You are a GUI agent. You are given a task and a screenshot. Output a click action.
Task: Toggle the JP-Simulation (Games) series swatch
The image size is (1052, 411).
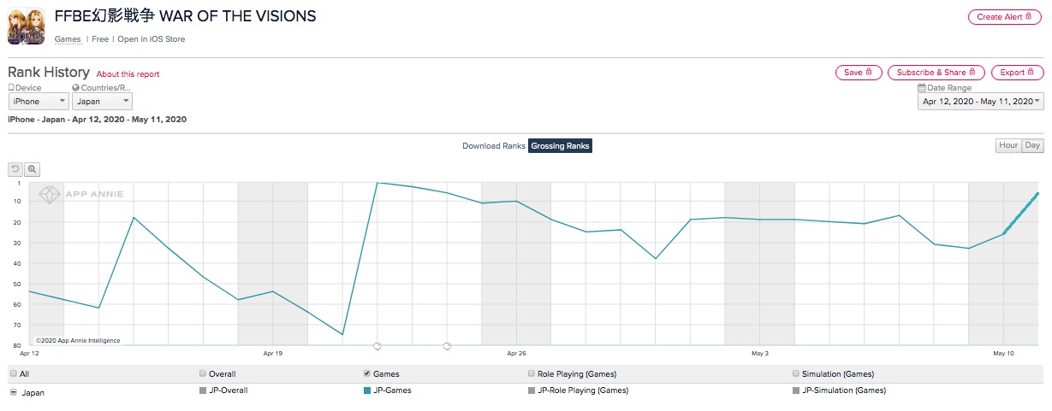(x=796, y=390)
